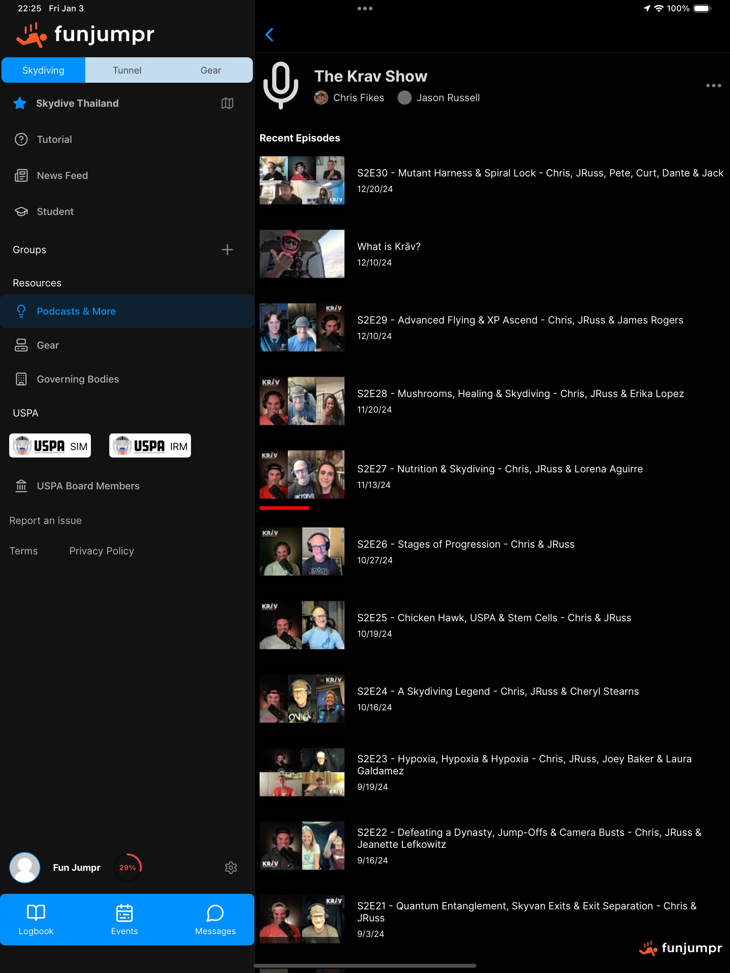Open the USPA IRM manual badge

(x=150, y=445)
